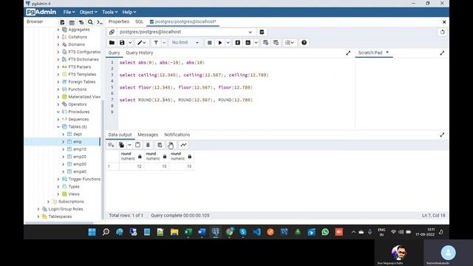The width and height of the screenshot is (473, 266).
Task: Select the Data output tab
Action: pyautogui.click(x=120, y=134)
